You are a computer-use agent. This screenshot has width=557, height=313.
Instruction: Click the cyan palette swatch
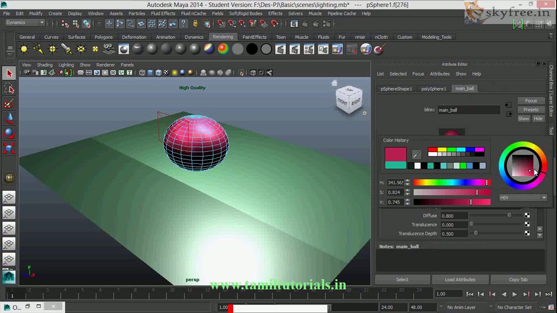(461, 150)
